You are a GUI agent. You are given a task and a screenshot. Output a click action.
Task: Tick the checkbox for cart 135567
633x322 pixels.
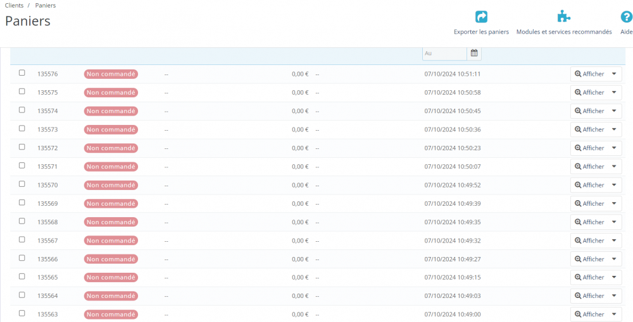pyautogui.click(x=22, y=239)
